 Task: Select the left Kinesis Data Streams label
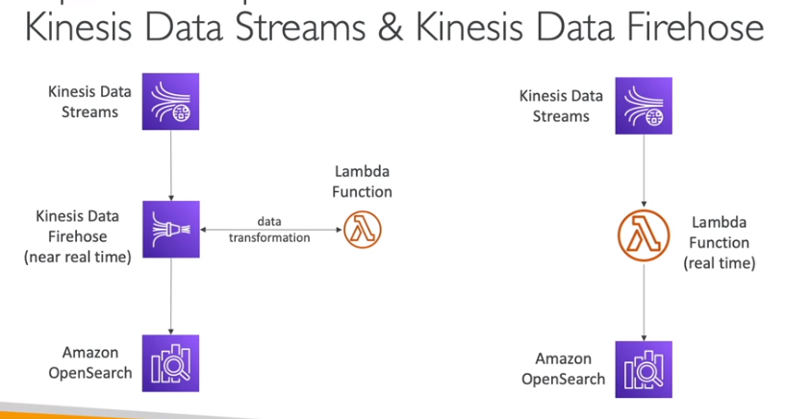pyautogui.click(x=84, y=101)
